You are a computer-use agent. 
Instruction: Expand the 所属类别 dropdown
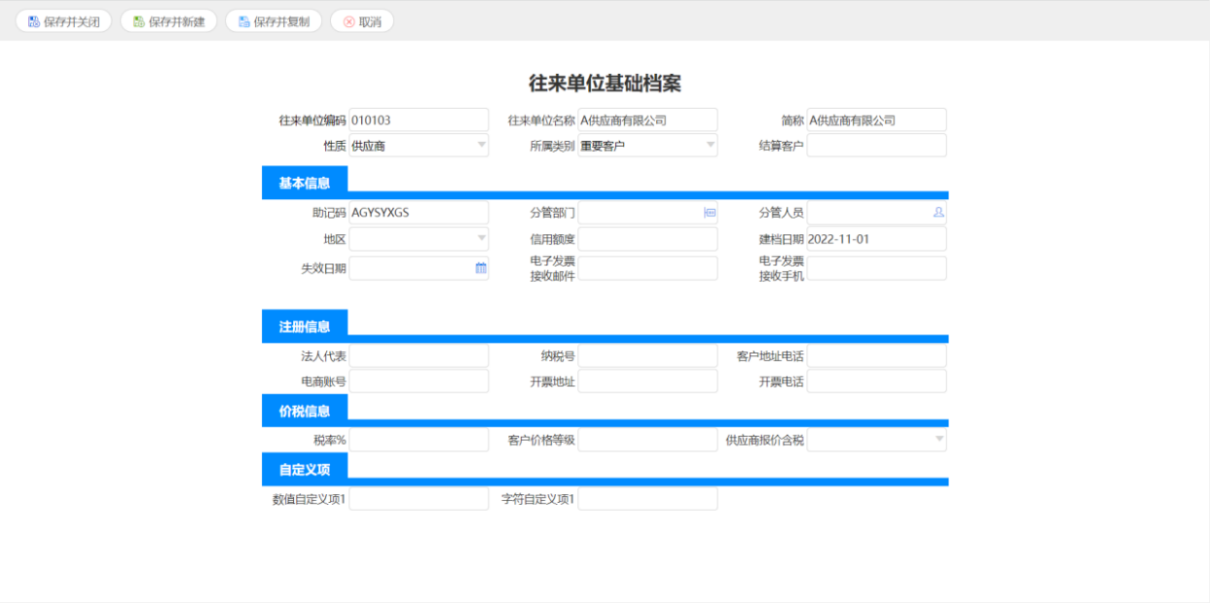(x=711, y=146)
